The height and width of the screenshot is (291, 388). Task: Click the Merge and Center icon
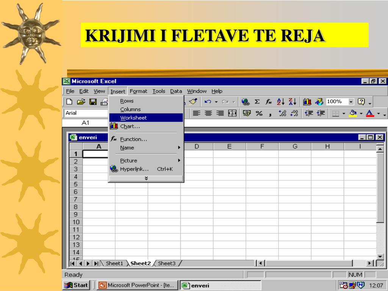coord(232,113)
